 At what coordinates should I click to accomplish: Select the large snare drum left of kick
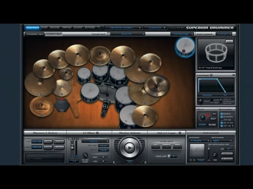(90, 92)
